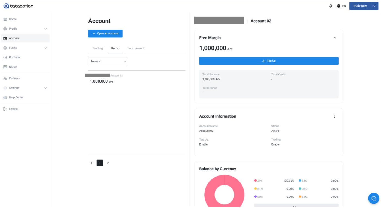This screenshot has height=208, width=381.
Task: Switch to the Tournament tab
Action: [136, 48]
